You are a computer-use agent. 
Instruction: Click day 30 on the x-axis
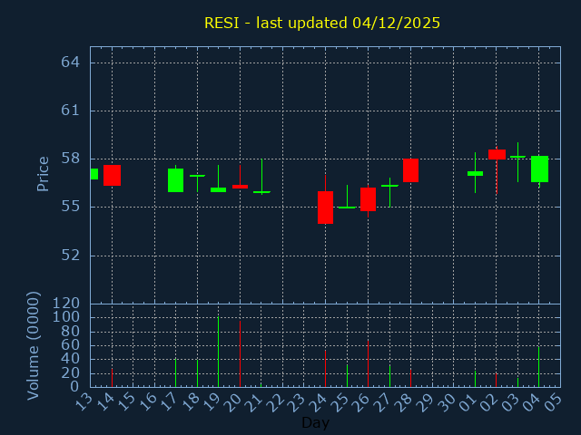[448, 402]
